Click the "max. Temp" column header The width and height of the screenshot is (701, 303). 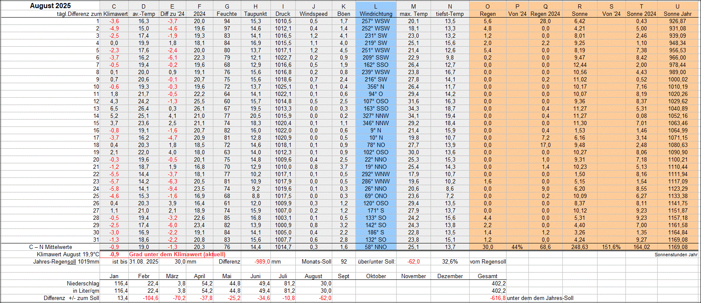[413, 14]
